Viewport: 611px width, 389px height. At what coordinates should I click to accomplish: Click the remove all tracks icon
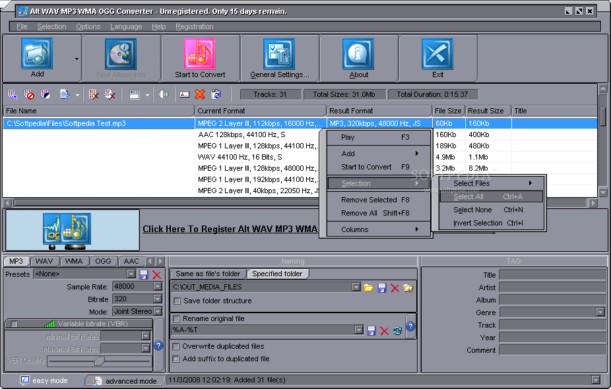(110, 94)
